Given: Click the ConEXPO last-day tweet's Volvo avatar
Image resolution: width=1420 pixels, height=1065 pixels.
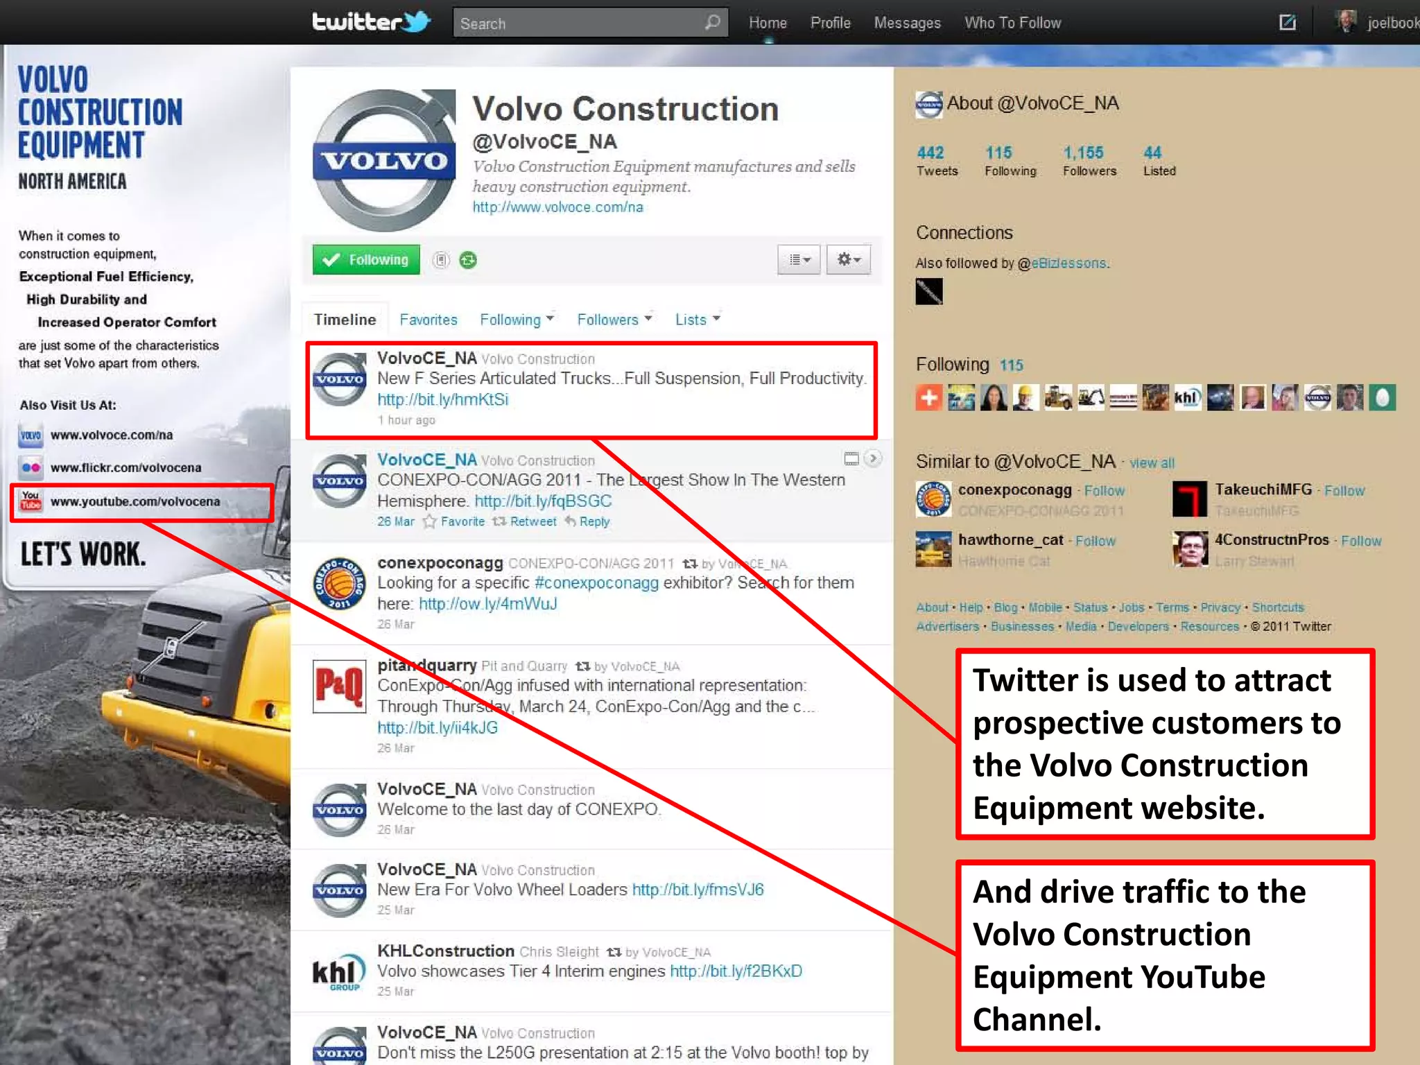Looking at the screenshot, I should [x=339, y=810].
